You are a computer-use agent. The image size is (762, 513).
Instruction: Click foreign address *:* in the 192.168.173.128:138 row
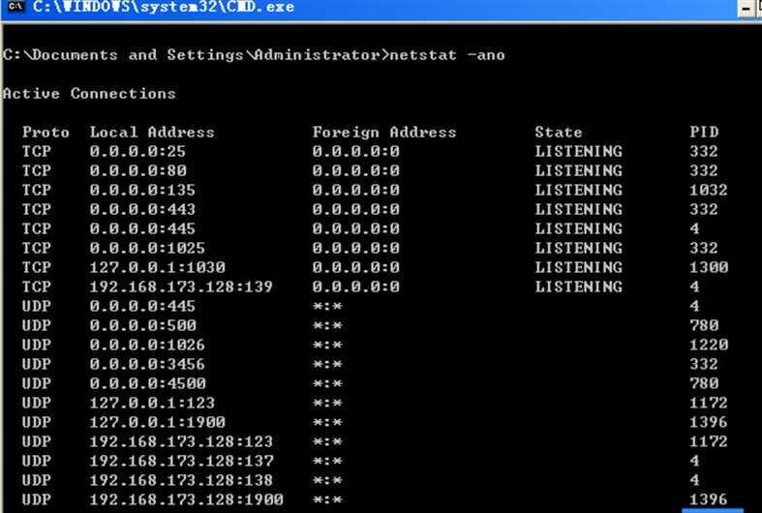click(x=327, y=480)
